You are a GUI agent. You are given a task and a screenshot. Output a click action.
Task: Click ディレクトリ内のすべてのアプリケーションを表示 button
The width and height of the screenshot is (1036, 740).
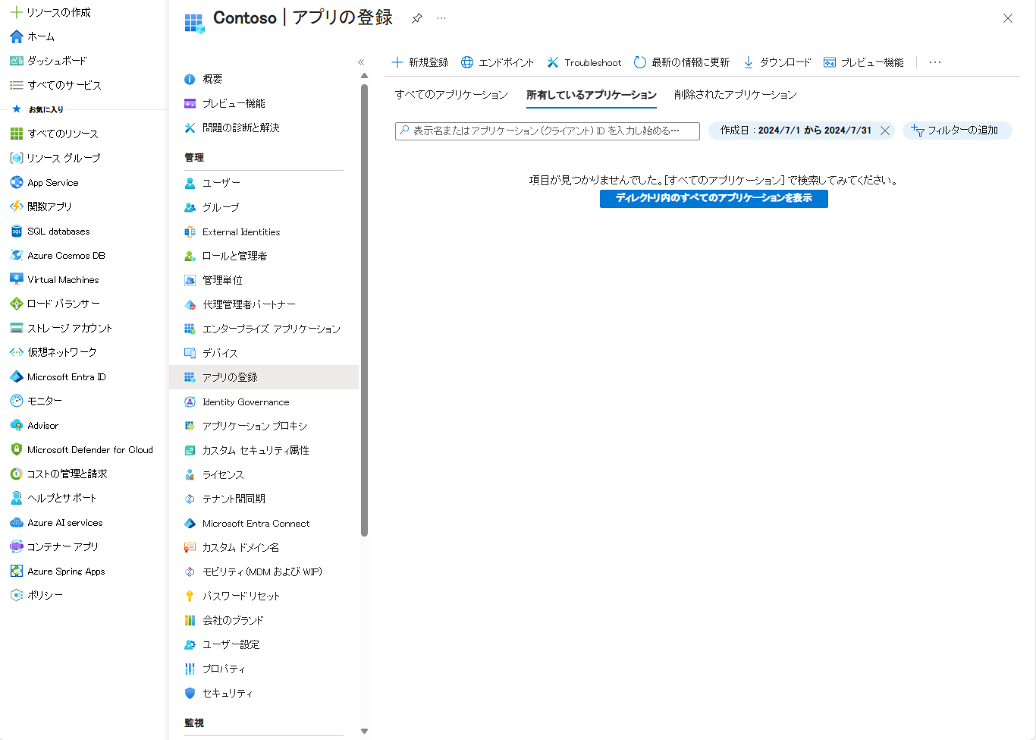pos(714,198)
